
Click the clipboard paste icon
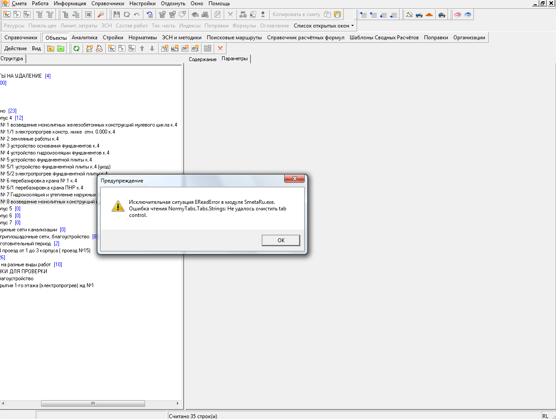pos(337,14)
